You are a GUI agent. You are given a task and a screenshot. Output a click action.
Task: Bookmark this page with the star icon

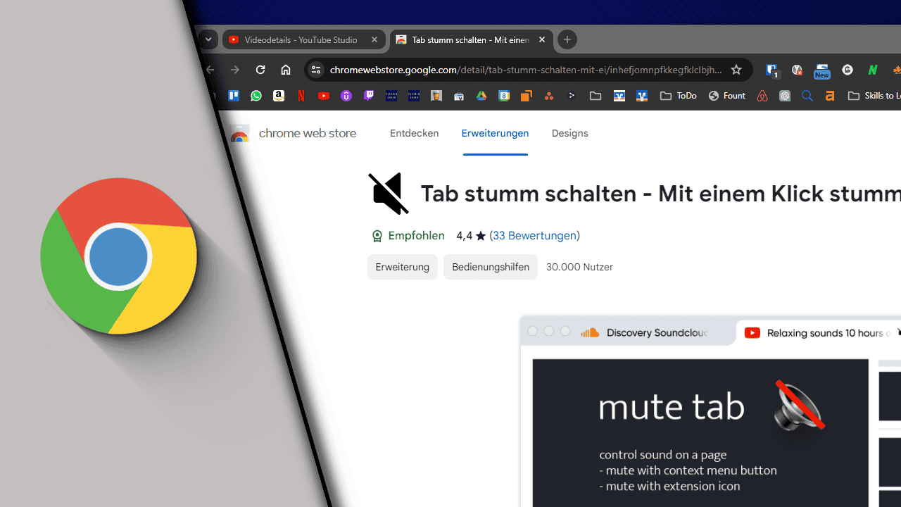pyautogui.click(x=736, y=70)
